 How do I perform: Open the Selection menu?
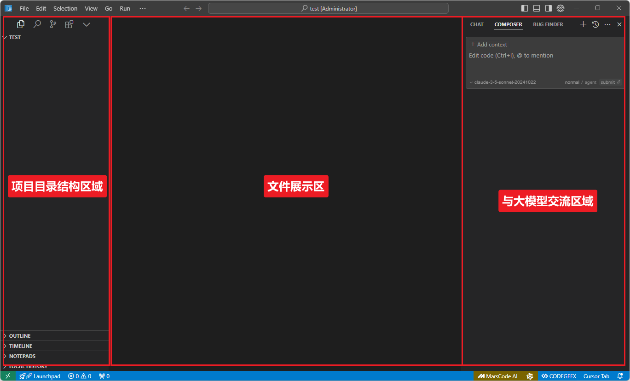pos(65,8)
